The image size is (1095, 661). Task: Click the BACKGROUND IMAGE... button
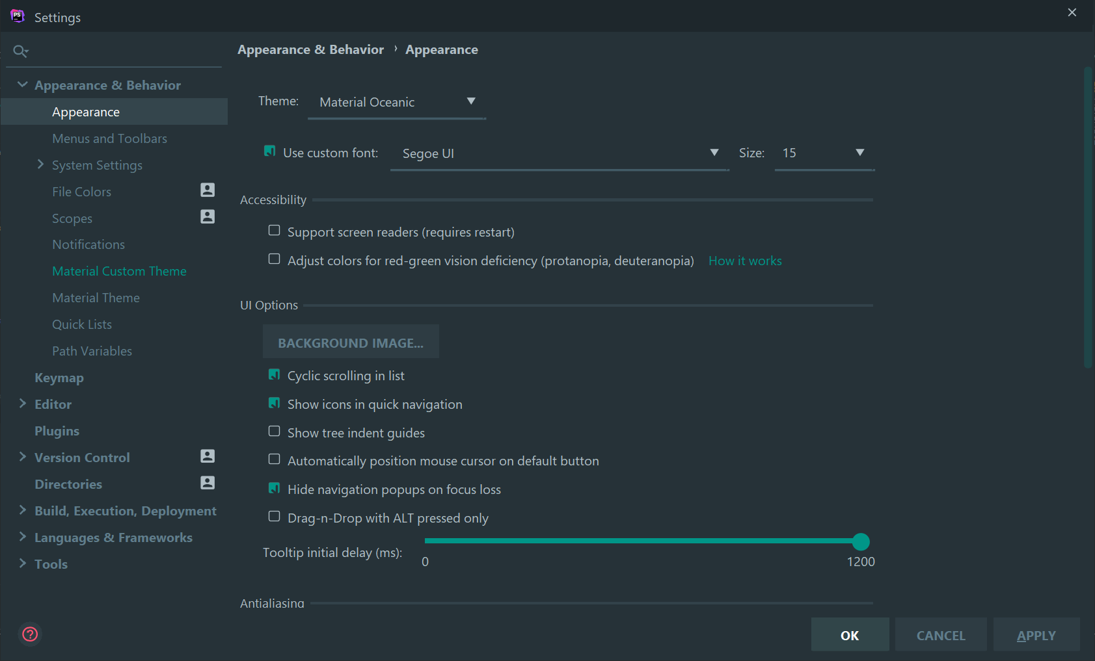click(x=351, y=342)
